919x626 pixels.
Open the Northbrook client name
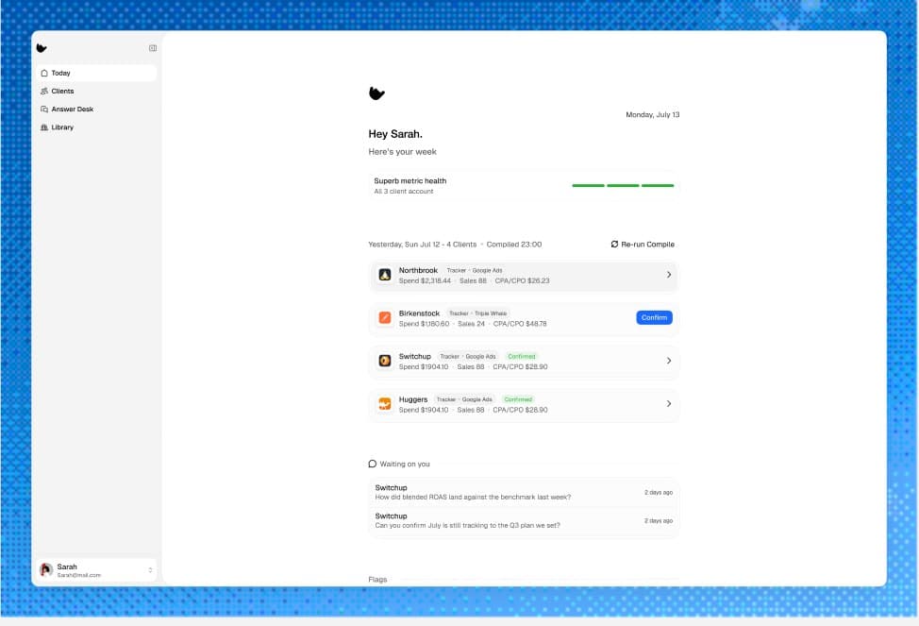point(418,270)
